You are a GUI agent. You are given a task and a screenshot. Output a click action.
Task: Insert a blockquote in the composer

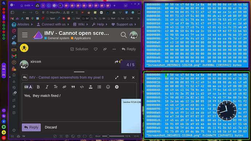pyautogui.click(x=73, y=87)
